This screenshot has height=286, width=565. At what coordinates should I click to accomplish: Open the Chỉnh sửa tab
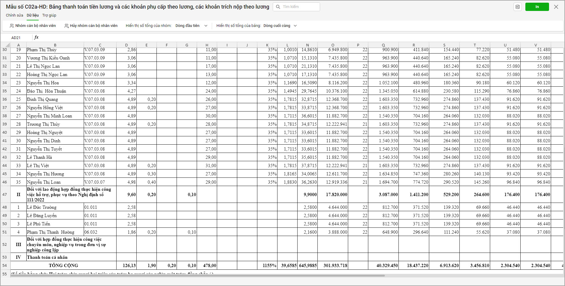point(14,15)
